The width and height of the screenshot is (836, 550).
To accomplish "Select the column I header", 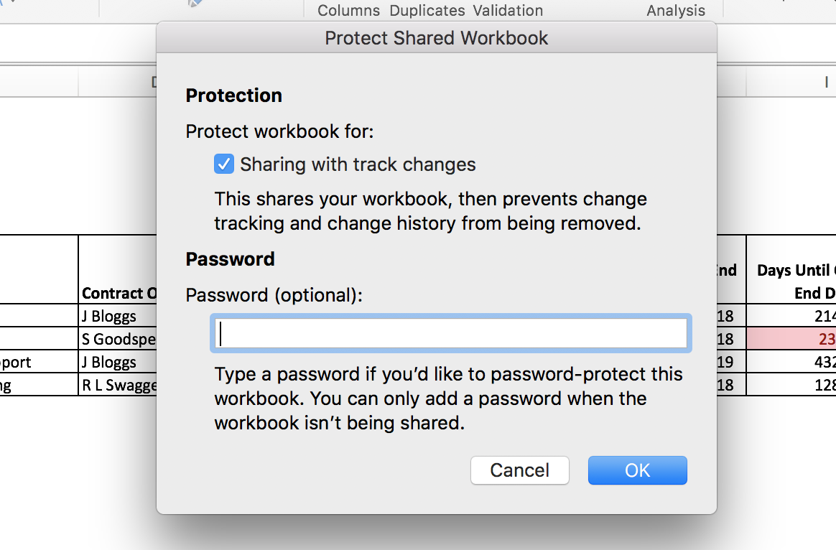I will 791,83.
